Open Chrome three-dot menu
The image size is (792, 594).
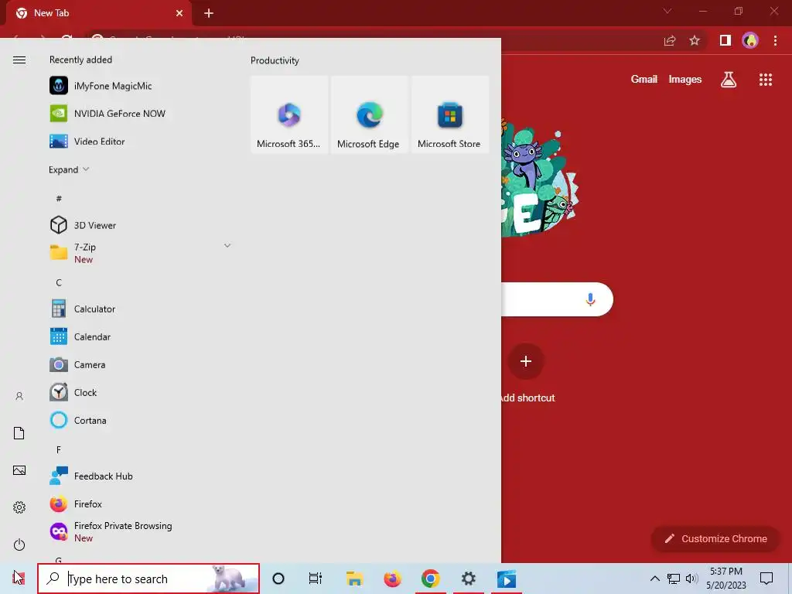(775, 40)
